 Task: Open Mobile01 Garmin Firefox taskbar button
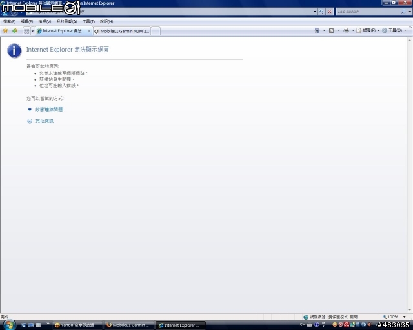pyautogui.click(x=129, y=325)
